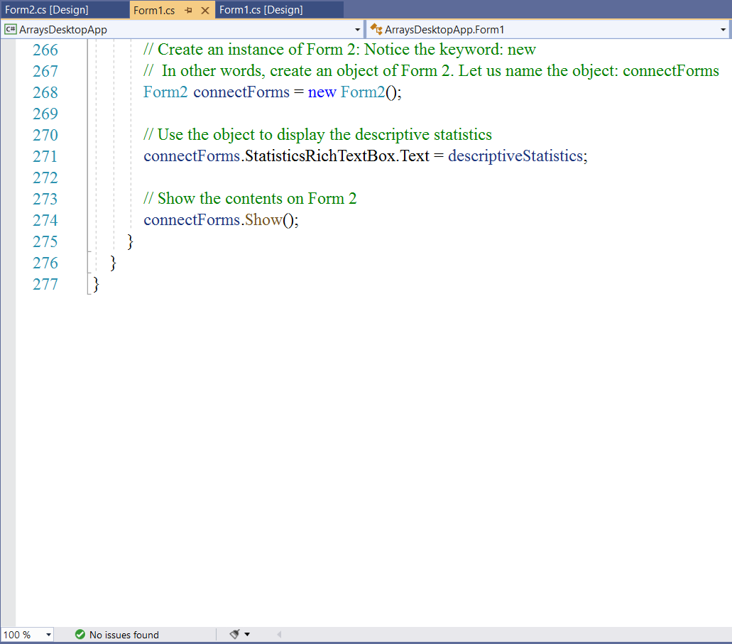Click the code cleanup broom icon

pyautogui.click(x=234, y=634)
